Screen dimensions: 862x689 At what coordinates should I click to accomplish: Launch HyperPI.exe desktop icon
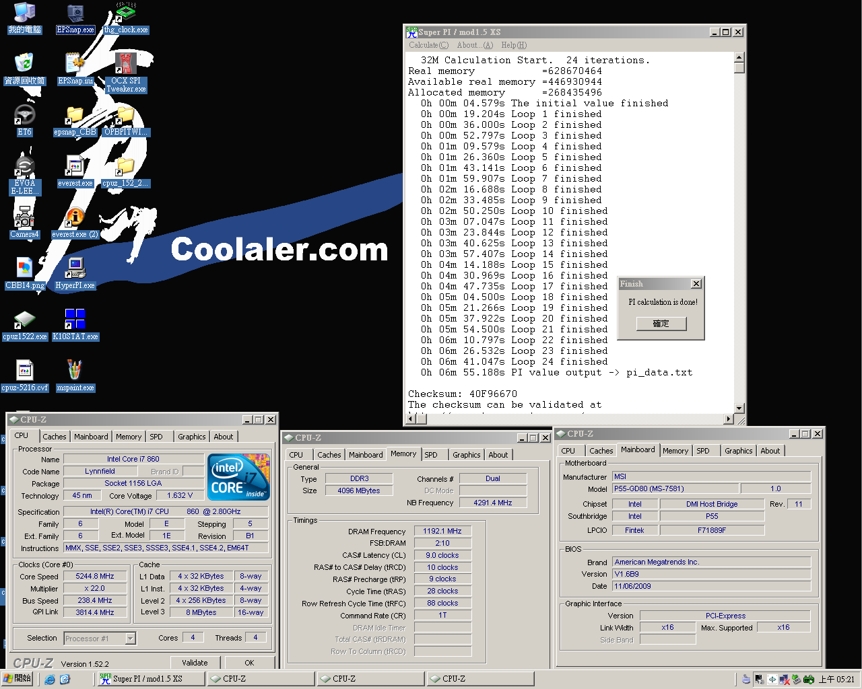(x=75, y=274)
